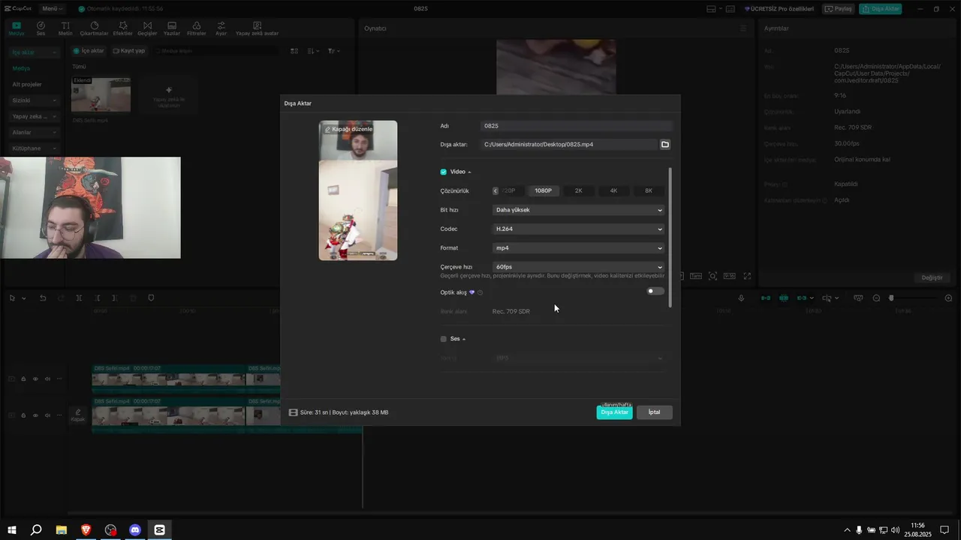
Task: Select 8K resolution option
Action: coord(649,190)
